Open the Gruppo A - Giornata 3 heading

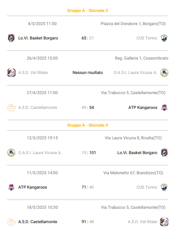point(88,11)
